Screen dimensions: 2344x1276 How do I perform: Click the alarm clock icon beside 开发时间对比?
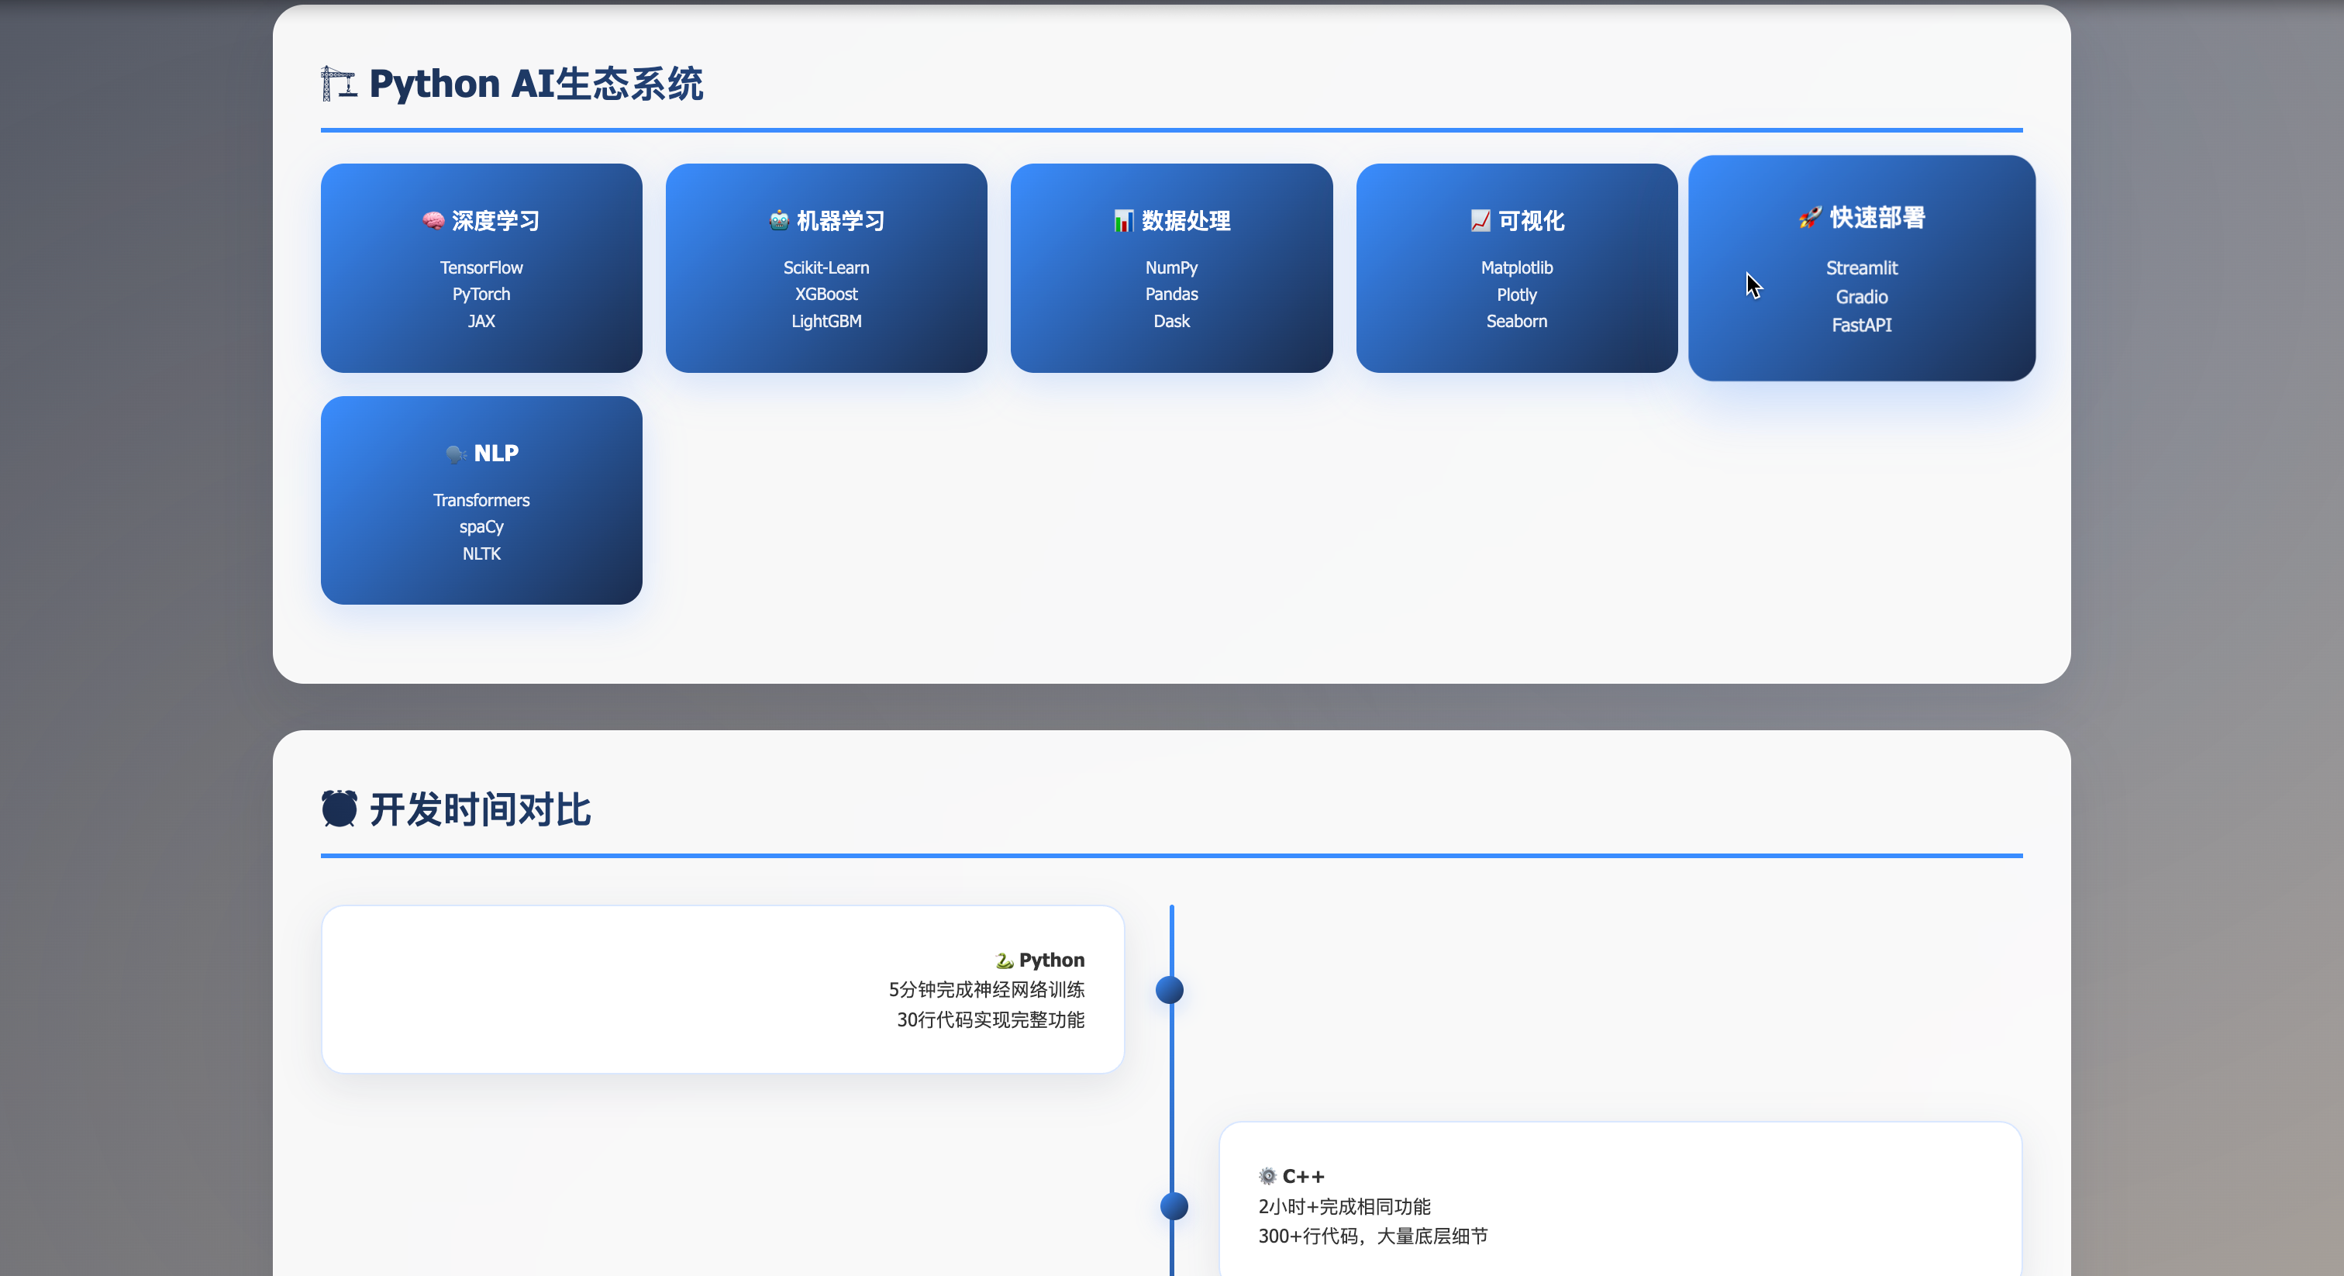tap(340, 809)
